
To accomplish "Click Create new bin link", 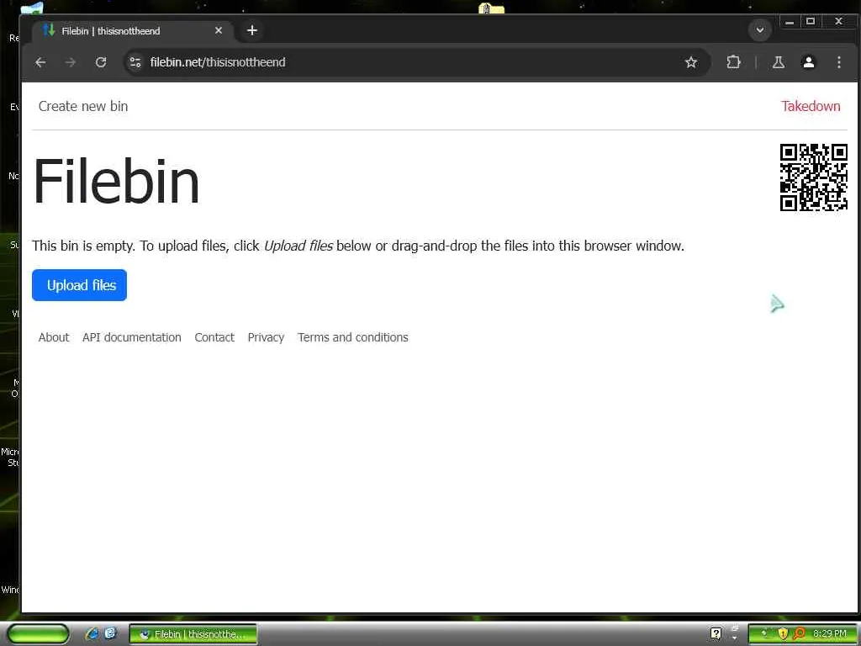I will (x=83, y=106).
